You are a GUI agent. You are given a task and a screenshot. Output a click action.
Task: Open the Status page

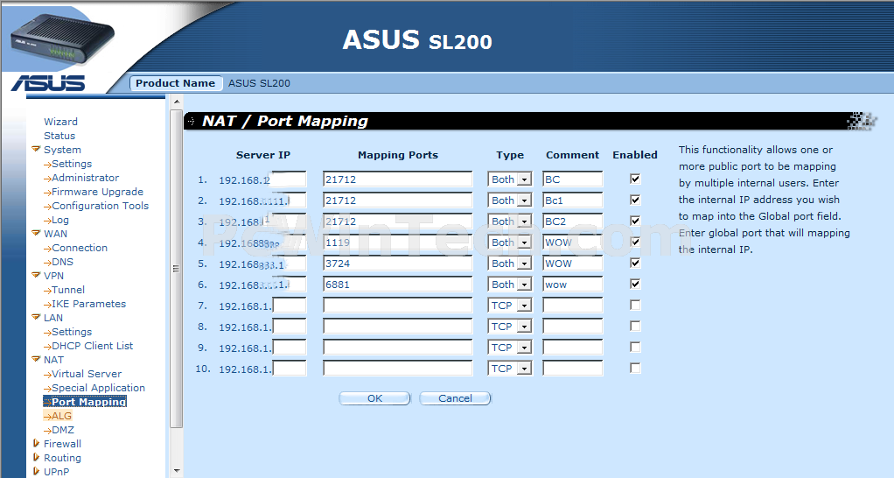[59, 136]
